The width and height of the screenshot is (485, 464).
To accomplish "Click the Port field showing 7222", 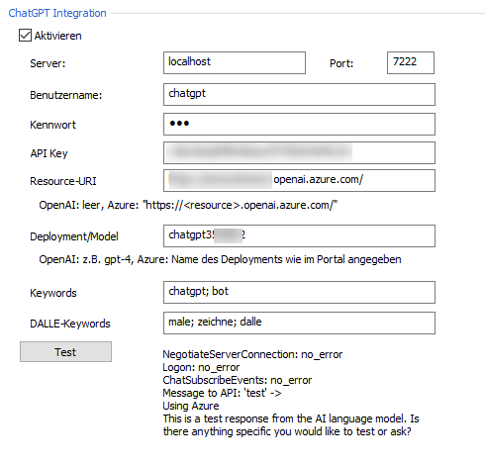I will (411, 62).
